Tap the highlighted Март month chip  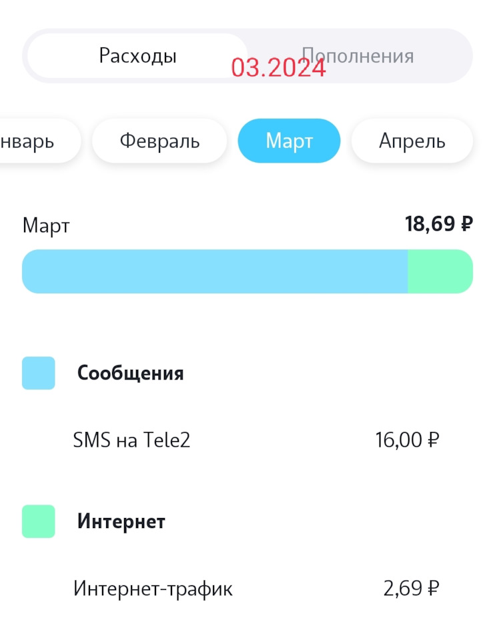[289, 141]
